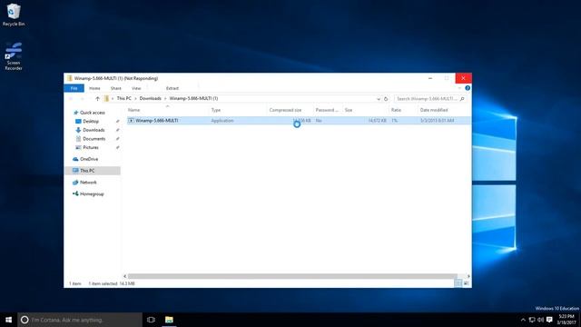This screenshot has height=327, width=581.
Task: Click the search magnifier icon
Action: point(462,99)
